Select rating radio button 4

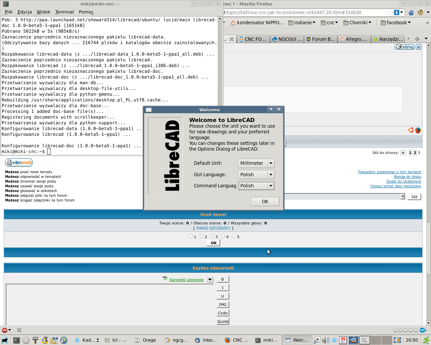[x=223, y=236]
